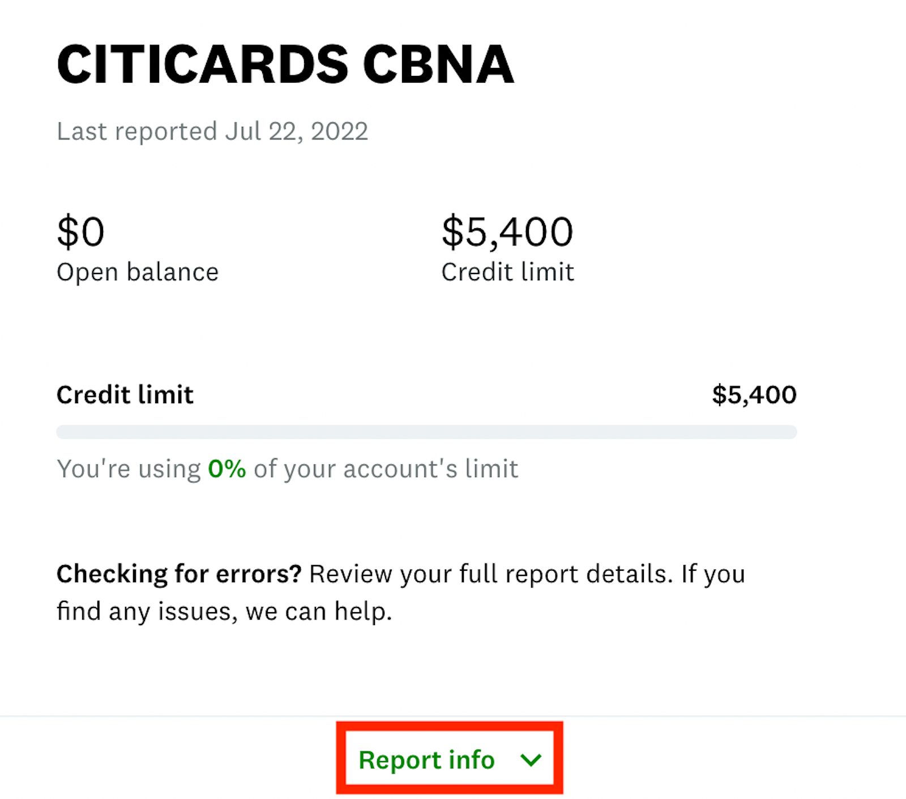Viewport: 906px width, 799px height.
Task: Click the "You're using" text
Action: pyautogui.click(x=129, y=469)
